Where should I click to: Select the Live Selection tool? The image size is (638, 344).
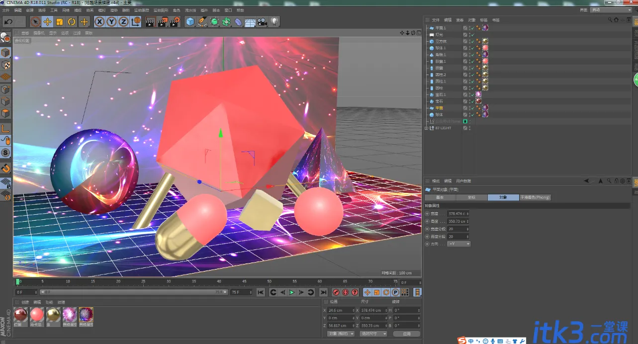[35, 21]
